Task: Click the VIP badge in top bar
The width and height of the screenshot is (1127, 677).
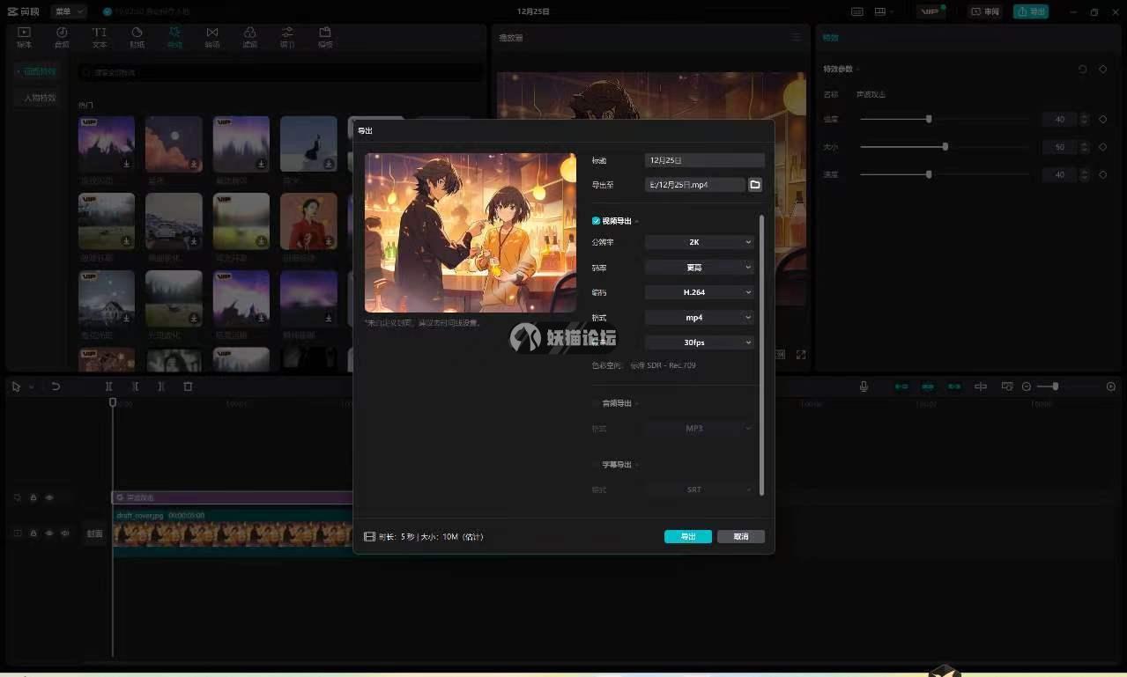Action: (x=930, y=11)
